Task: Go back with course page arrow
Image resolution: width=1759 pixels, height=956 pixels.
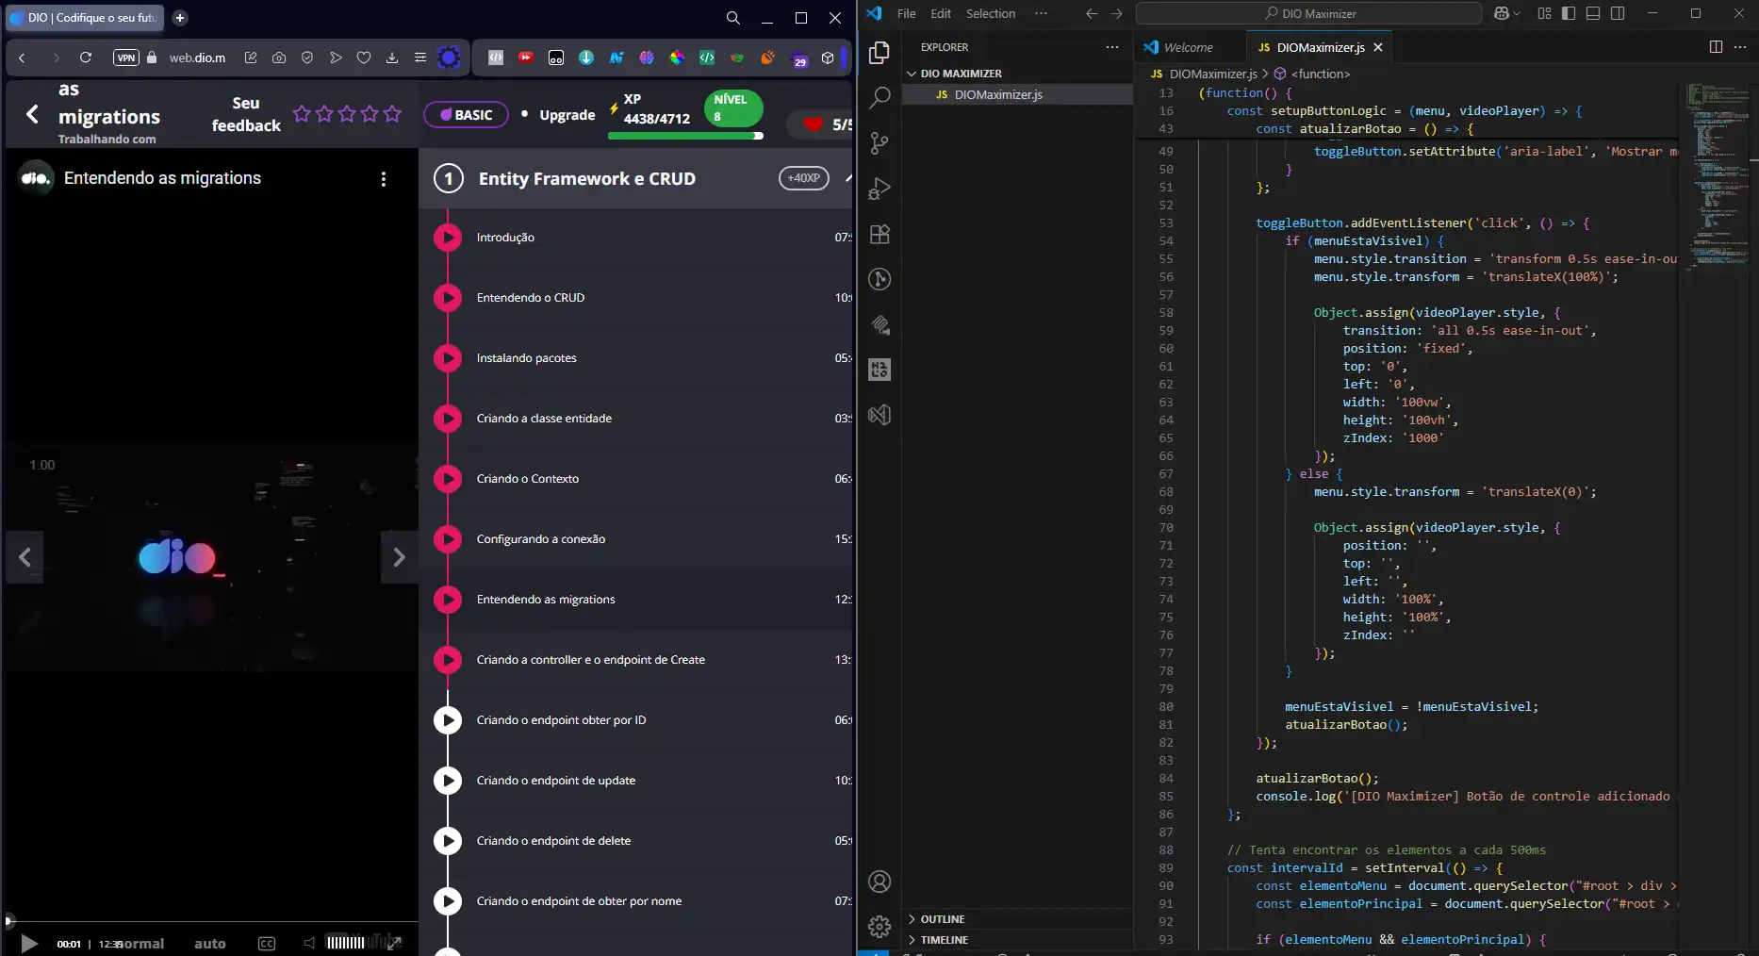Action: tap(33, 114)
